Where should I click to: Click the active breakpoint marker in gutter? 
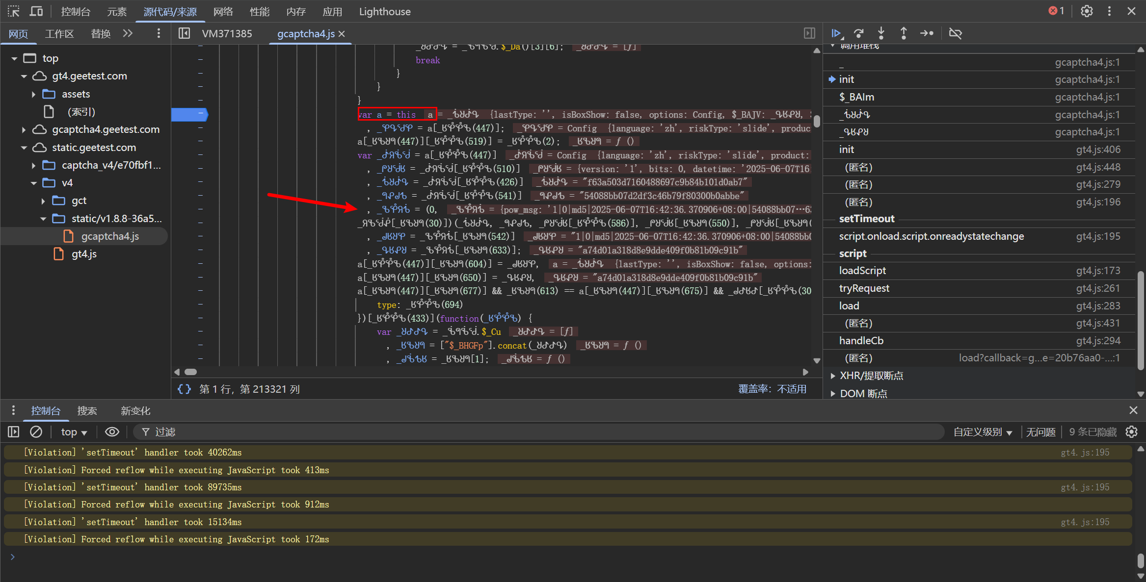coord(190,114)
